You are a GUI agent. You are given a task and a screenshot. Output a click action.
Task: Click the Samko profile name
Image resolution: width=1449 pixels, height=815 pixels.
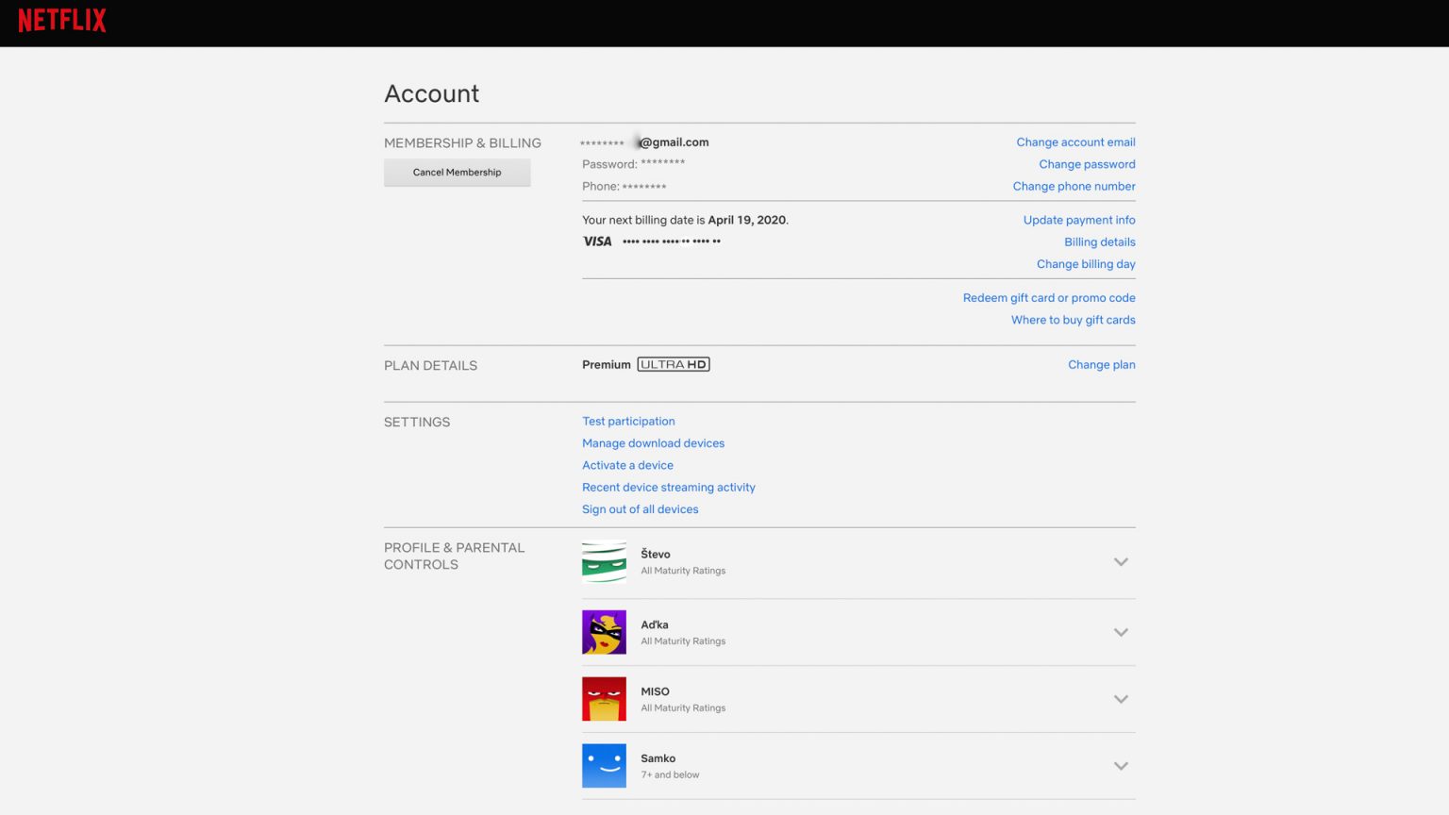click(x=658, y=758)
